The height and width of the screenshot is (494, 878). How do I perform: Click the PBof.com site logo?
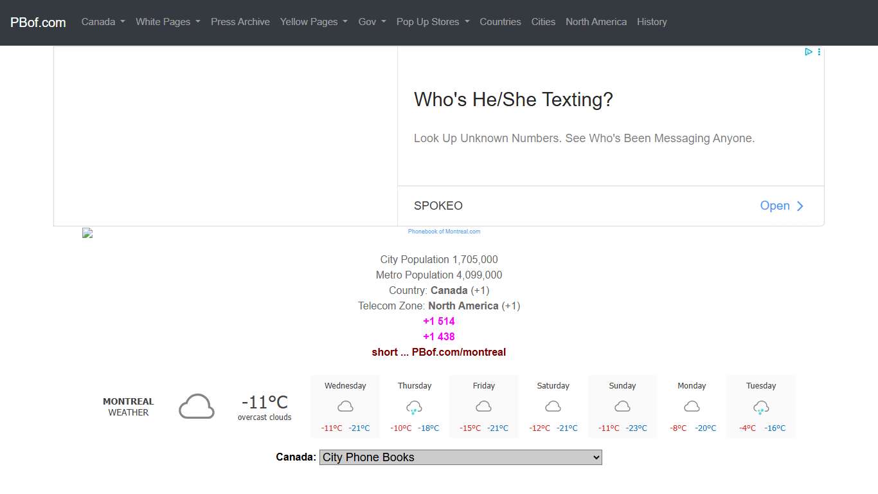[38, 23]
